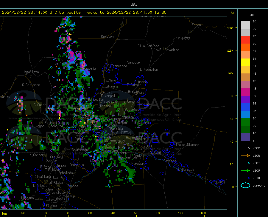Click the 60 tick on vertical axis
268x217 pixels.
click(x=231, y=119)
